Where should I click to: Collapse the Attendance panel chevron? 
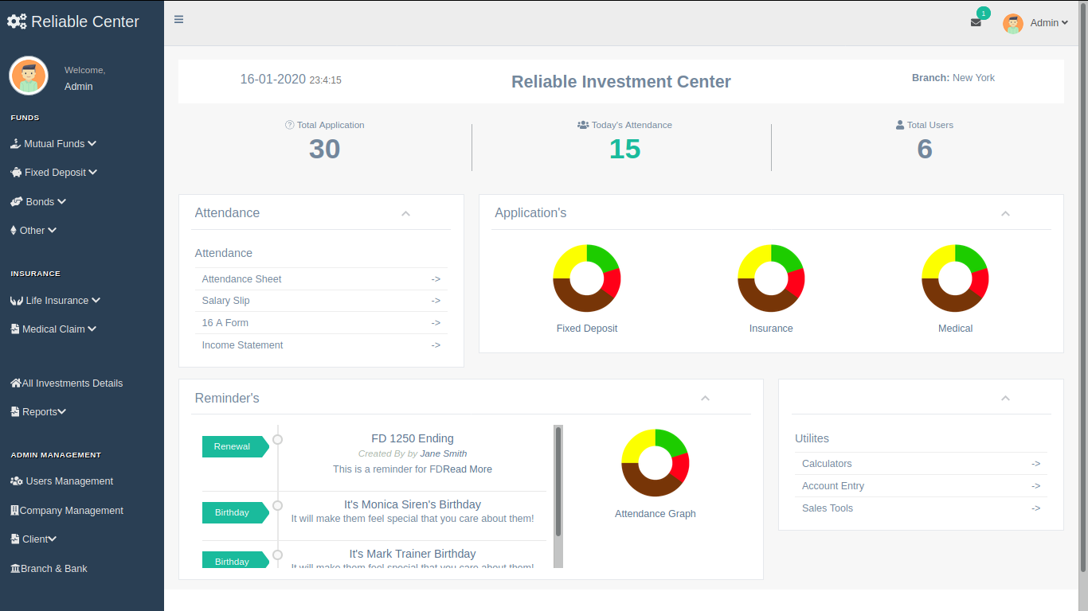[405, 213]
